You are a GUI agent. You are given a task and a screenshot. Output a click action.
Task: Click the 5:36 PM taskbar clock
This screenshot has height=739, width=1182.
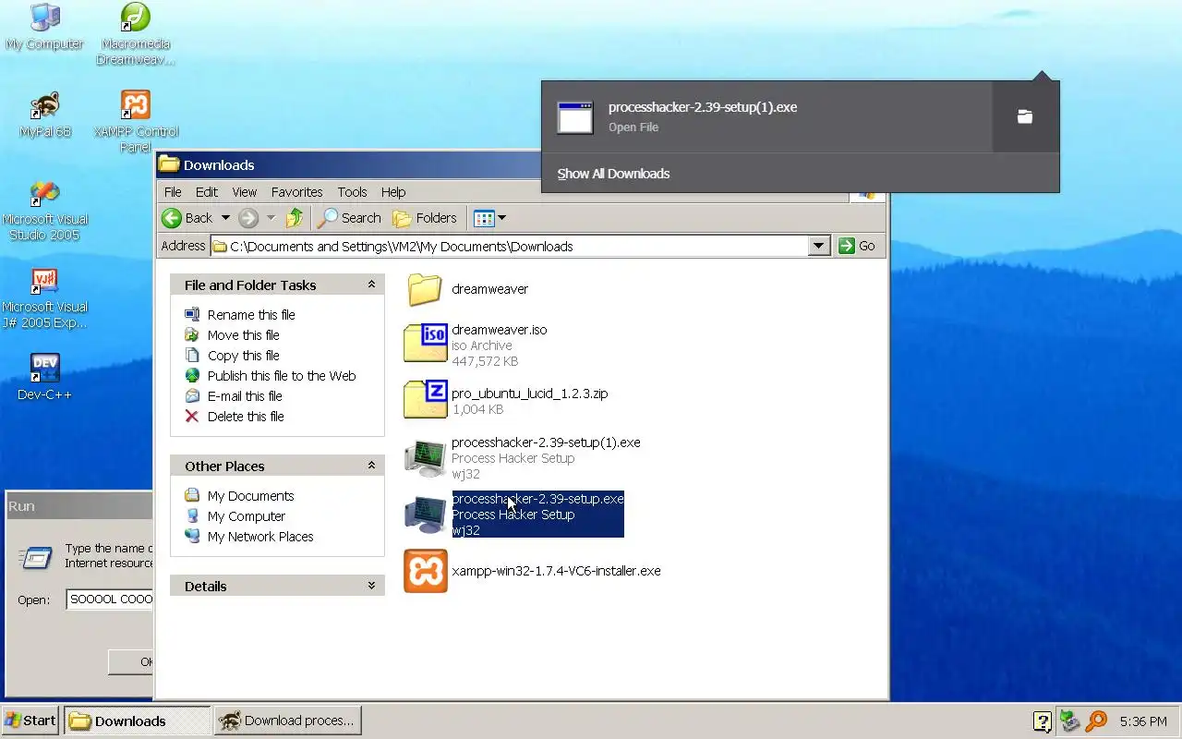pyautogui.click(x=1143, y=721)
